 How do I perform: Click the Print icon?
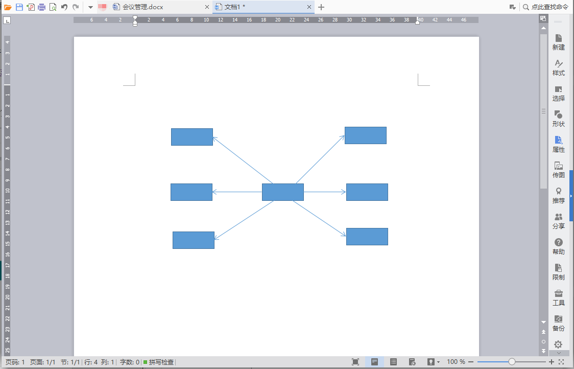pos(42,7)
